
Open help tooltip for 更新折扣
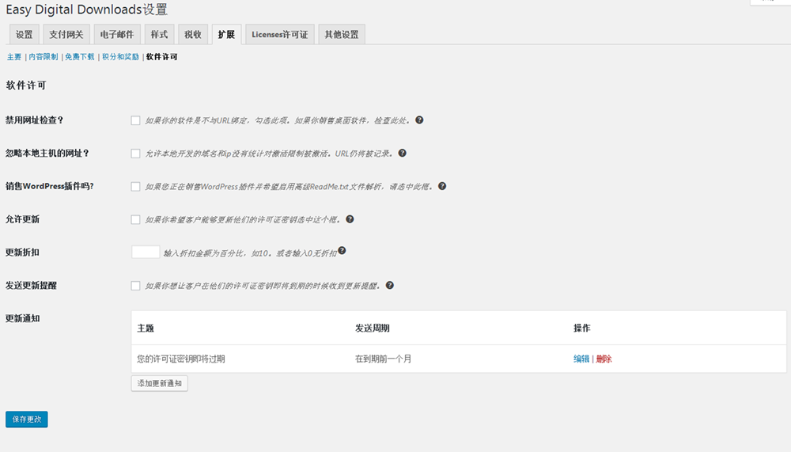(x=342, y=250)
